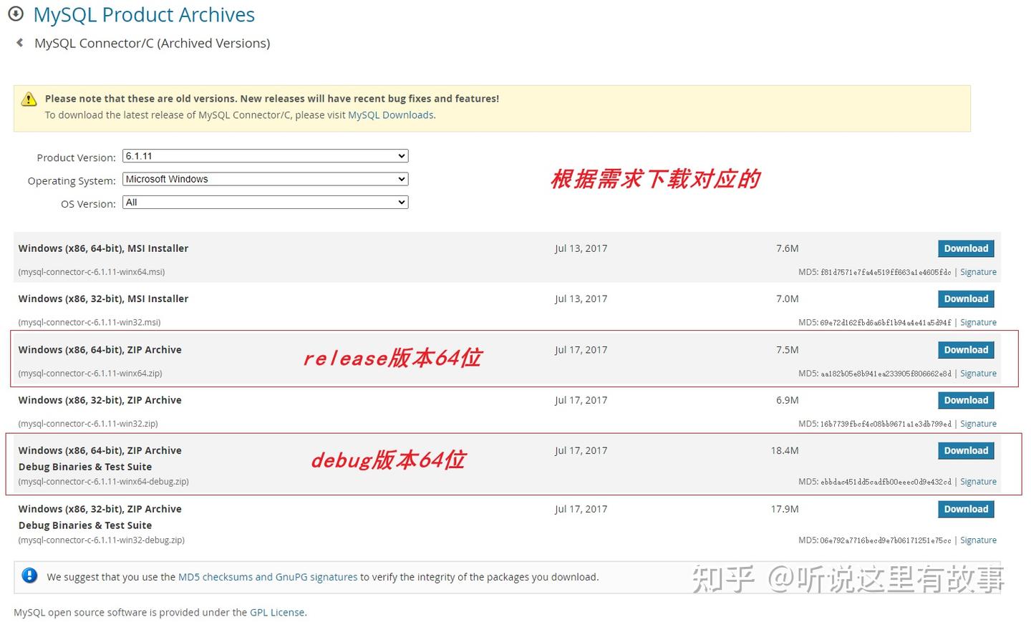Open the GPL License link
The width and height of the screenshot is (1031, 622).
point(277,612)
